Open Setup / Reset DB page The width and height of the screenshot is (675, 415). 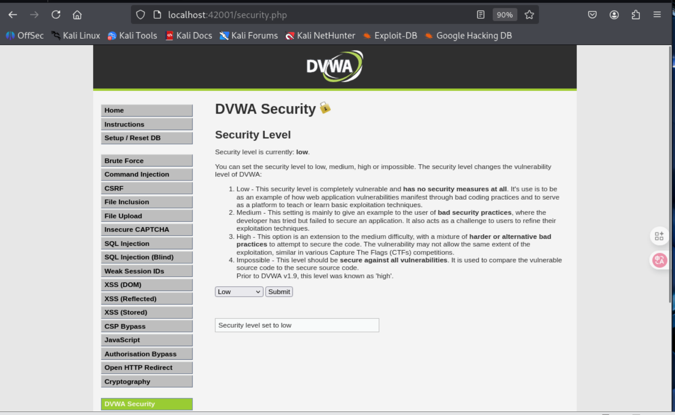pyautogui.click(x=147, y=138)
